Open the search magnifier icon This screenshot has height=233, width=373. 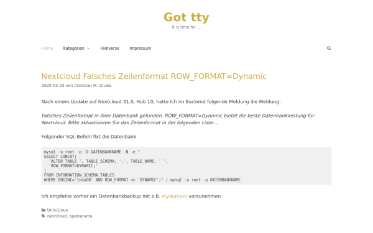click(329, 48)
